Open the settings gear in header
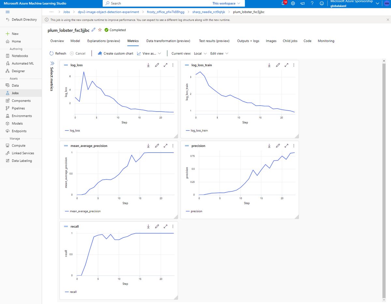 pyautogui.click(x=293, y=3)
